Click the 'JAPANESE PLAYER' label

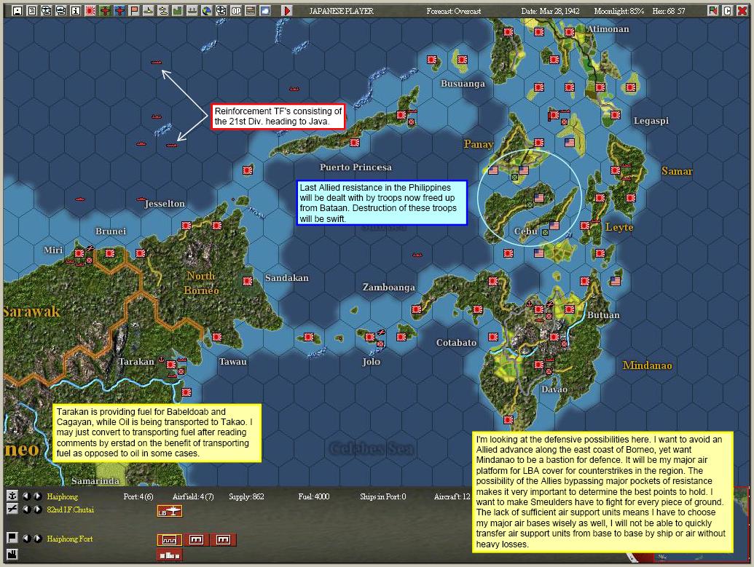(341, 11)
